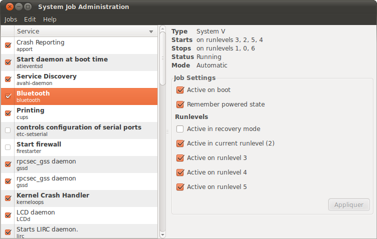Disable the Bluetooth service checkbox
This screenshot has width=377, height=239.
[x=8, y=96]
